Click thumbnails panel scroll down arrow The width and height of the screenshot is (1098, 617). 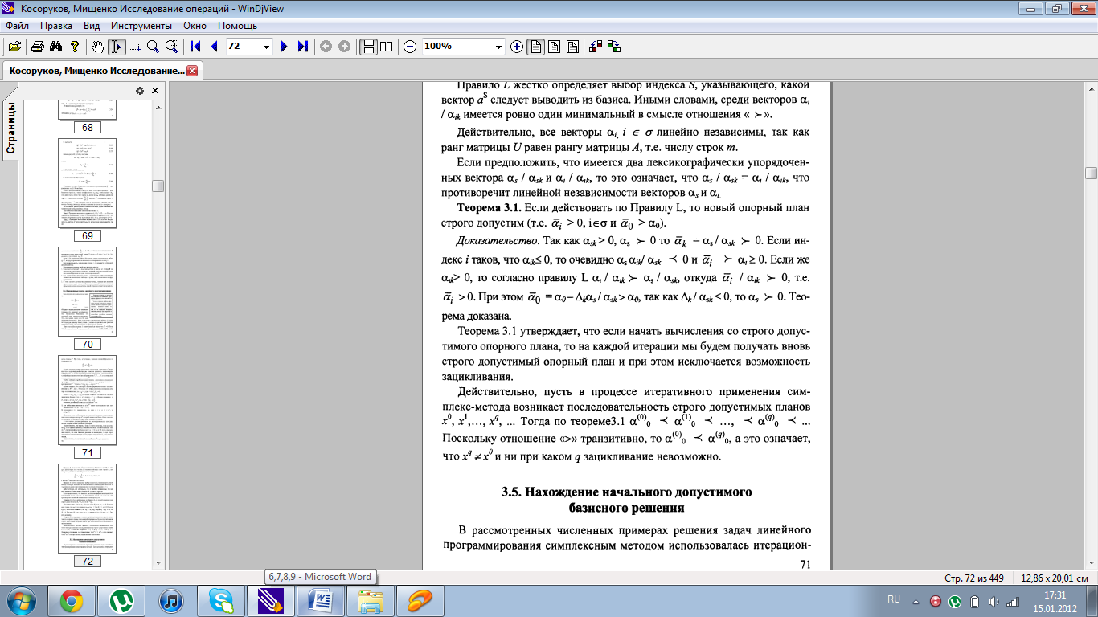point(158,562)
